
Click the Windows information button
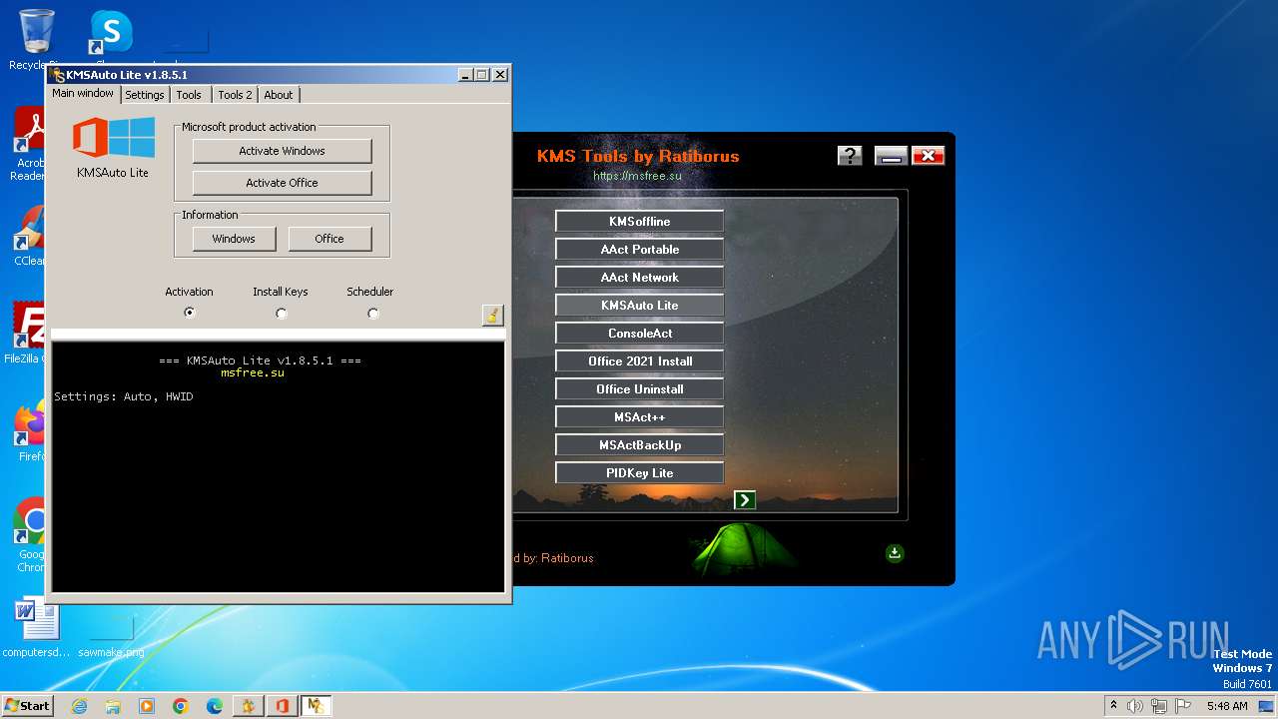(234, 239)
